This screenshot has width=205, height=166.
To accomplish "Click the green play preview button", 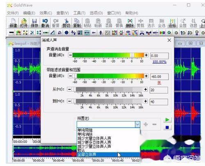I will tap(167, 120).
